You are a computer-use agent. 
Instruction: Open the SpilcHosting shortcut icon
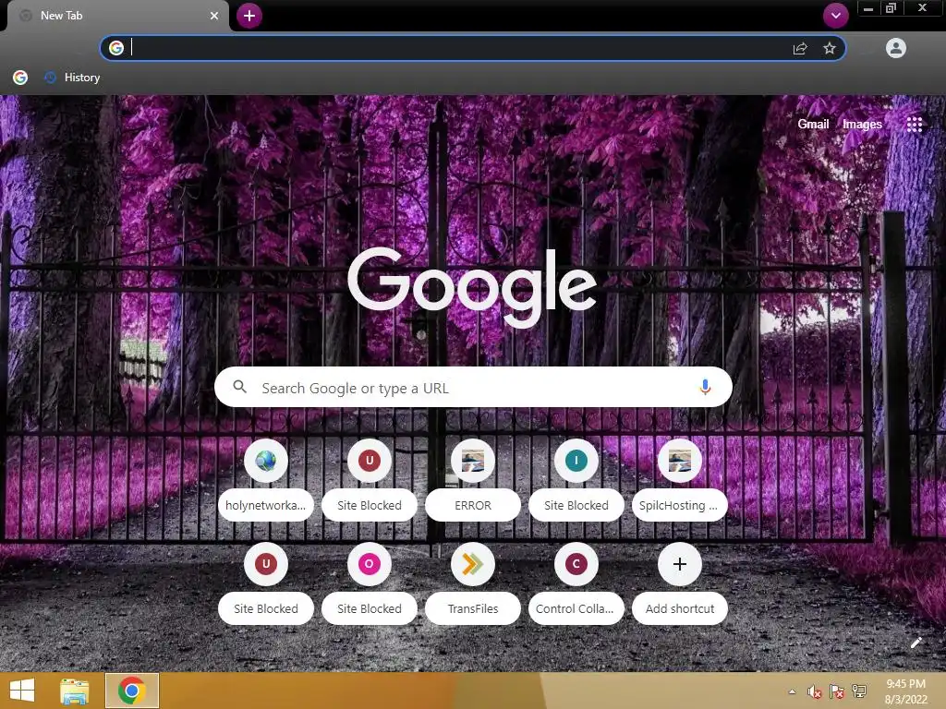coord(680,462)
